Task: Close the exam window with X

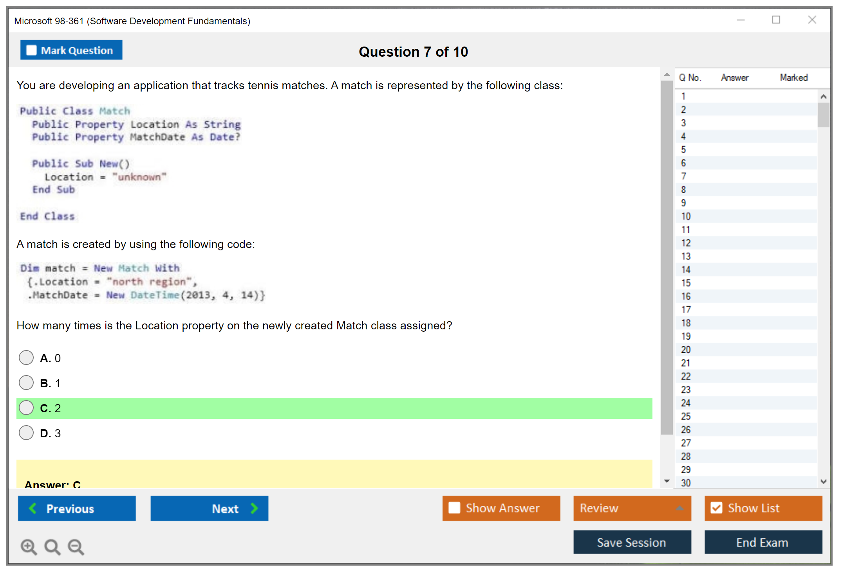Action: pyautogui.click(x=812, y=20)
